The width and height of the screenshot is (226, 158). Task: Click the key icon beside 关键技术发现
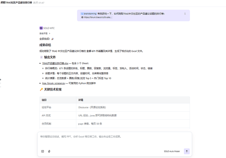pos(41,90)
